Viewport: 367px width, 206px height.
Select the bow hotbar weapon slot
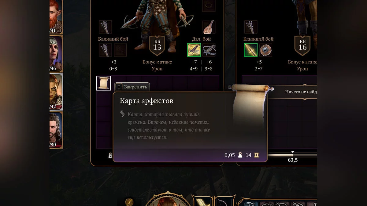(224, 202)
